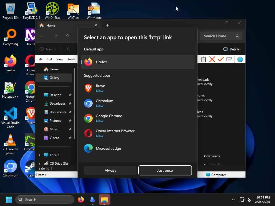Open Everything search desktop shortcut
The width and height of the screenshot is (275, 206).
(10, 37)
